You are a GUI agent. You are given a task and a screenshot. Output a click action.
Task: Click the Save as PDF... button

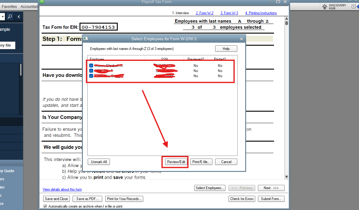tap(87, 199)
